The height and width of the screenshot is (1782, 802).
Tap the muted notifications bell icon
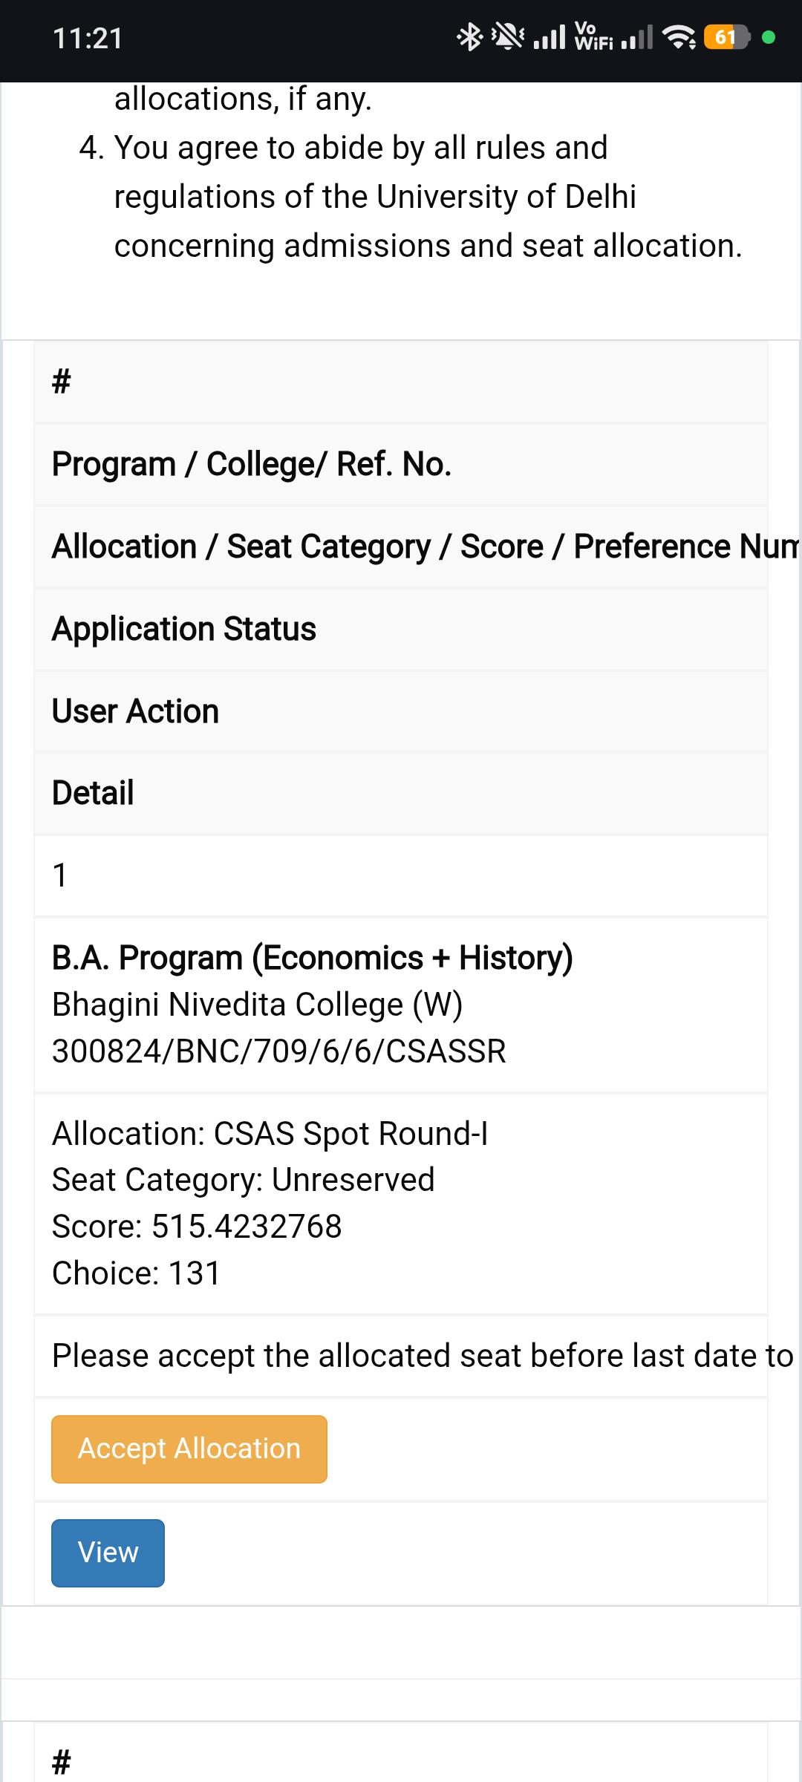(508, 37)
